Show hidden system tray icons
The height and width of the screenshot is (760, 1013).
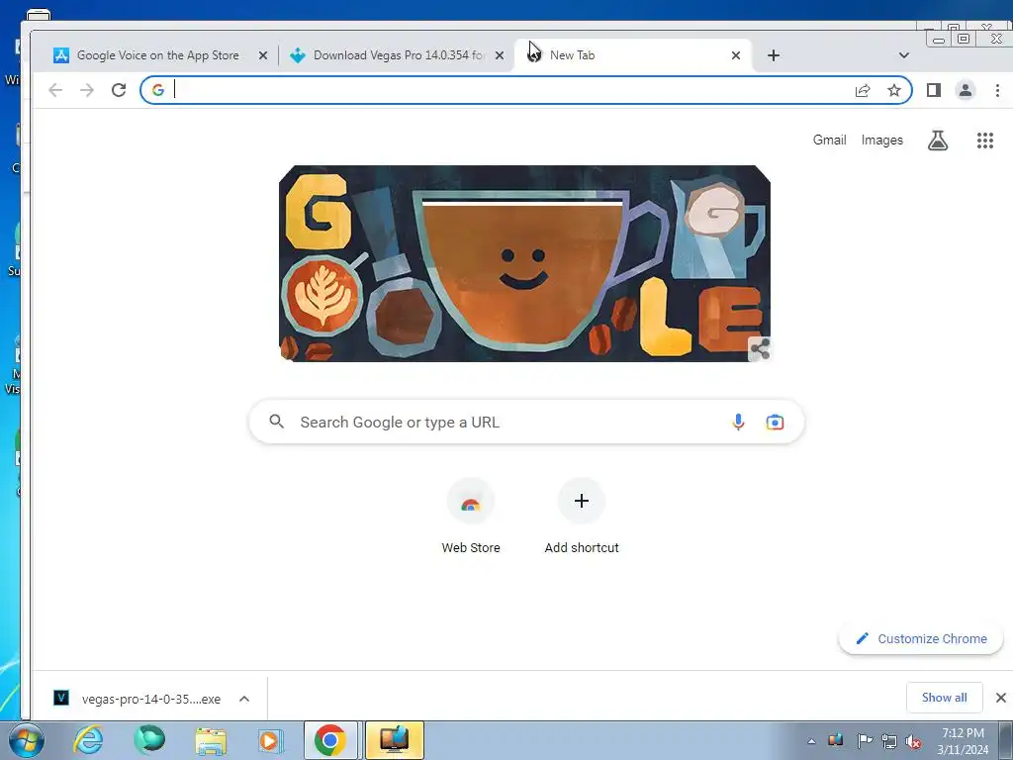coord(811,741)
